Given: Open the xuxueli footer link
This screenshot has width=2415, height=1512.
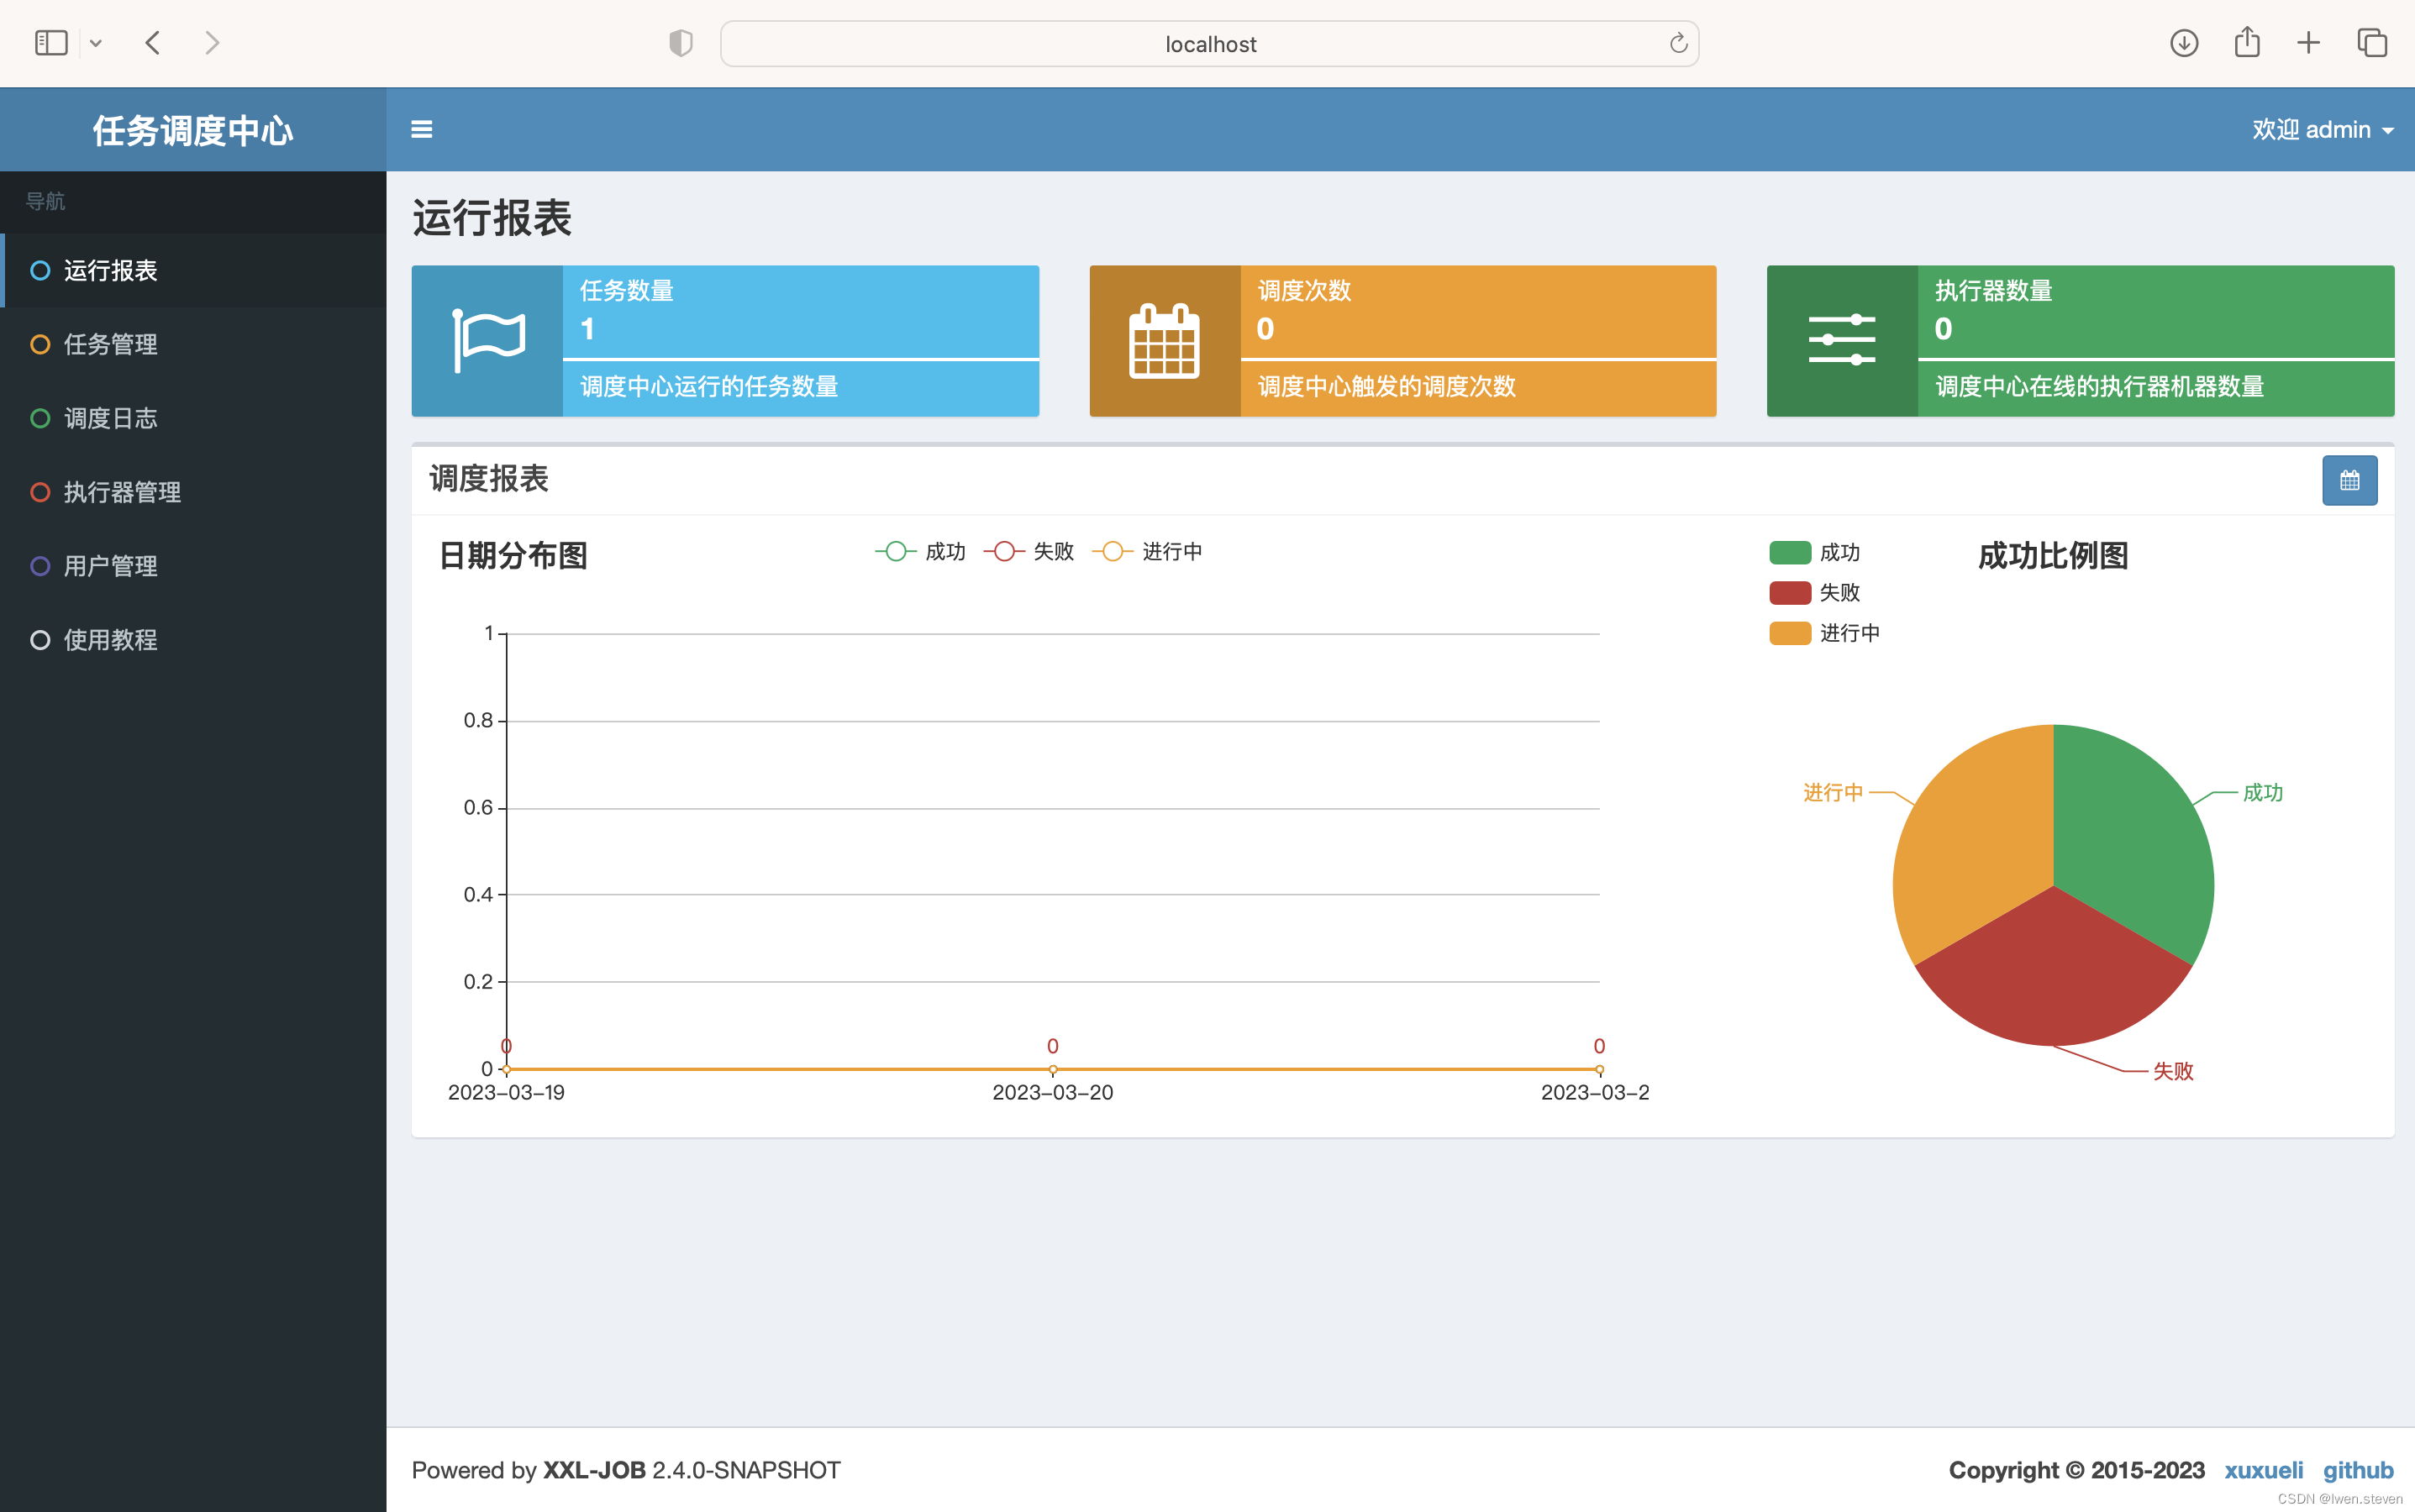Looking at the screenshot, I should [x=2263, y=1470].
